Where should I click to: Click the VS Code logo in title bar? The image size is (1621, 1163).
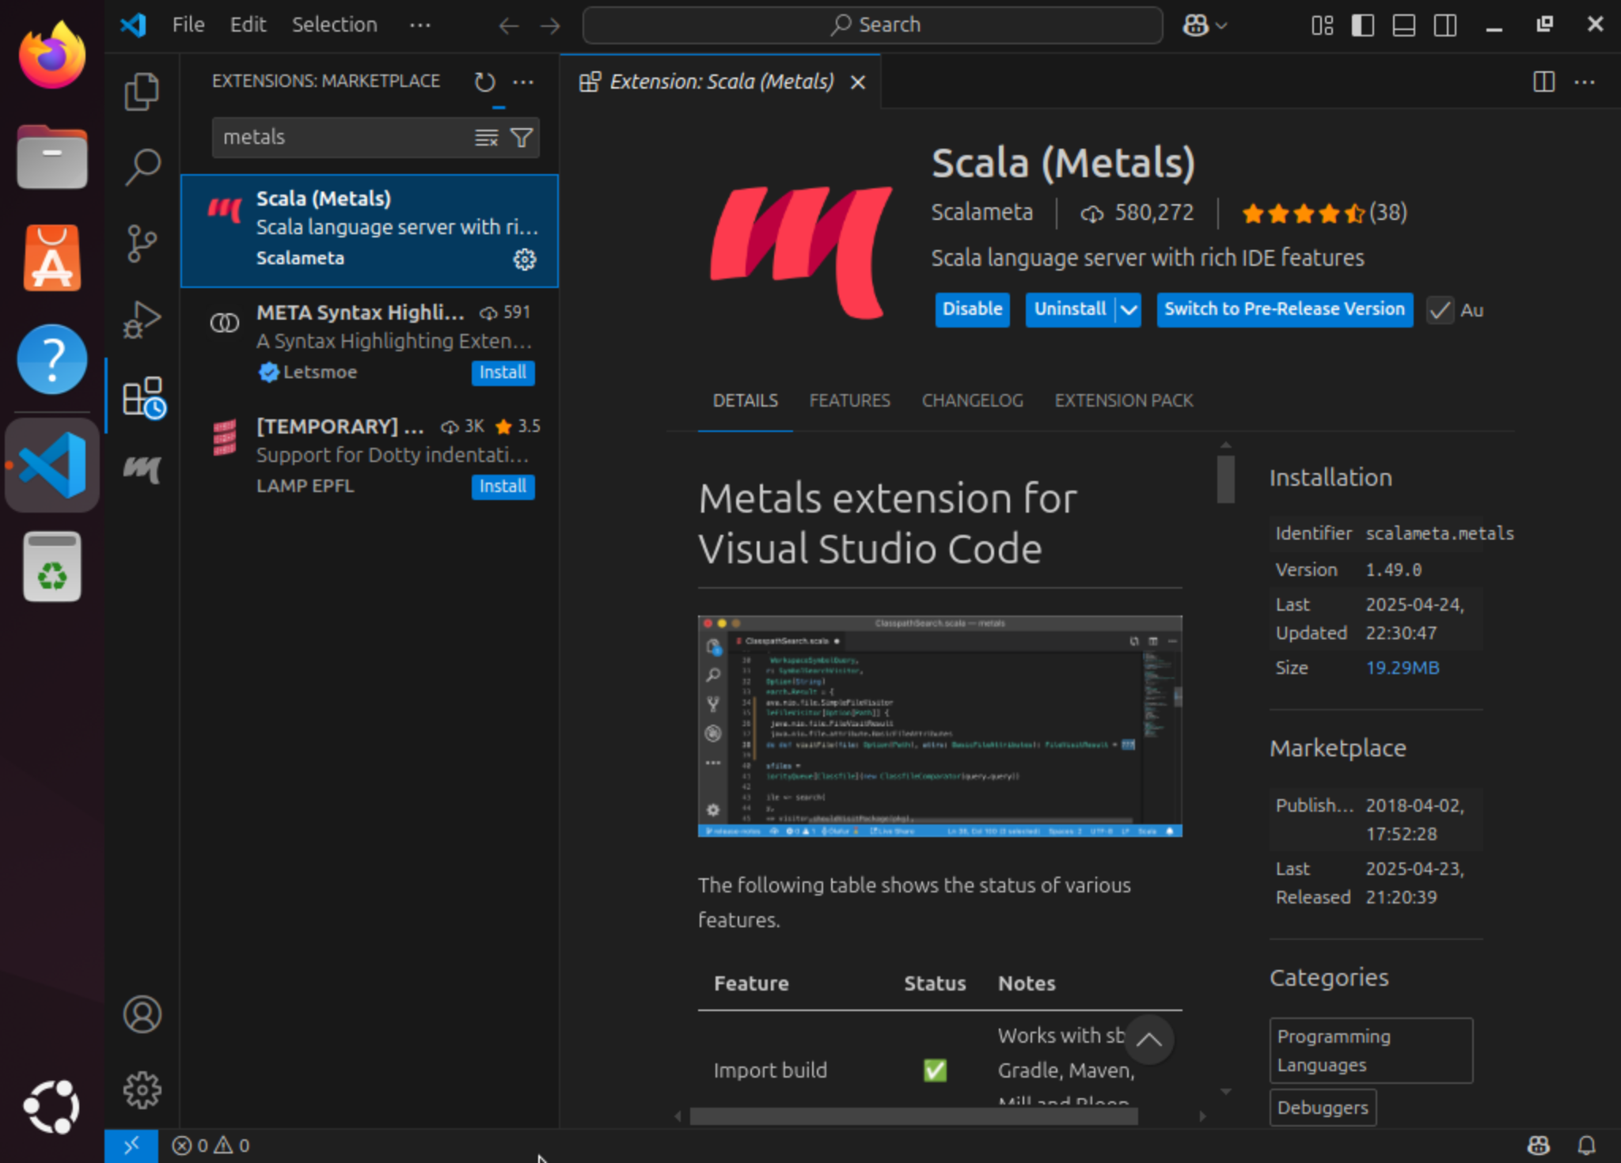click(x=133, y=25)
